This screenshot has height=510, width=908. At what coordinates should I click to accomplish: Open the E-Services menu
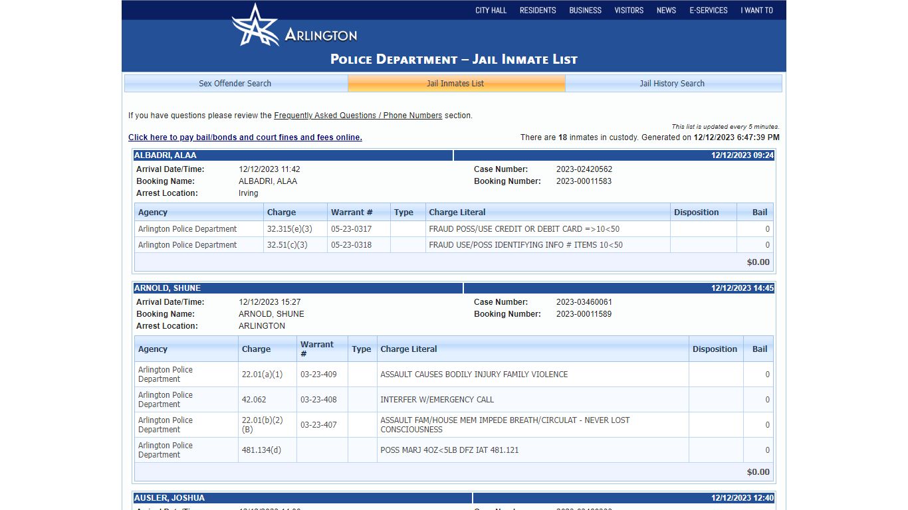point(709,10)
